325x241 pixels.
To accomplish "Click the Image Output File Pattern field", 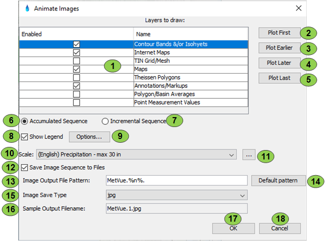I will [175, 181].
